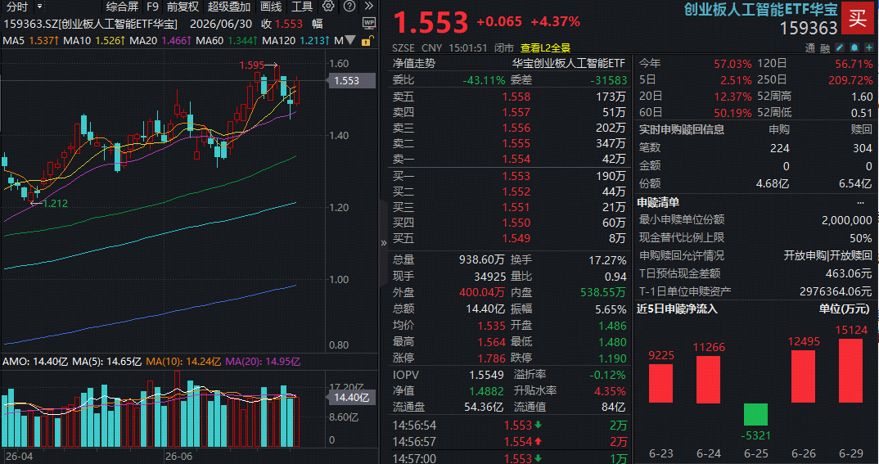Click the bell alert icon
The width and height of the screenshot is (879, 464).
tap(854, 48)
